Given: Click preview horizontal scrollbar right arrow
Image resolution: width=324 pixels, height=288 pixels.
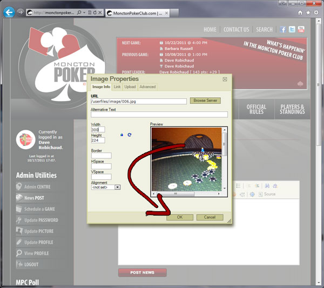Looking at the screenshot, I should point(219,194).
